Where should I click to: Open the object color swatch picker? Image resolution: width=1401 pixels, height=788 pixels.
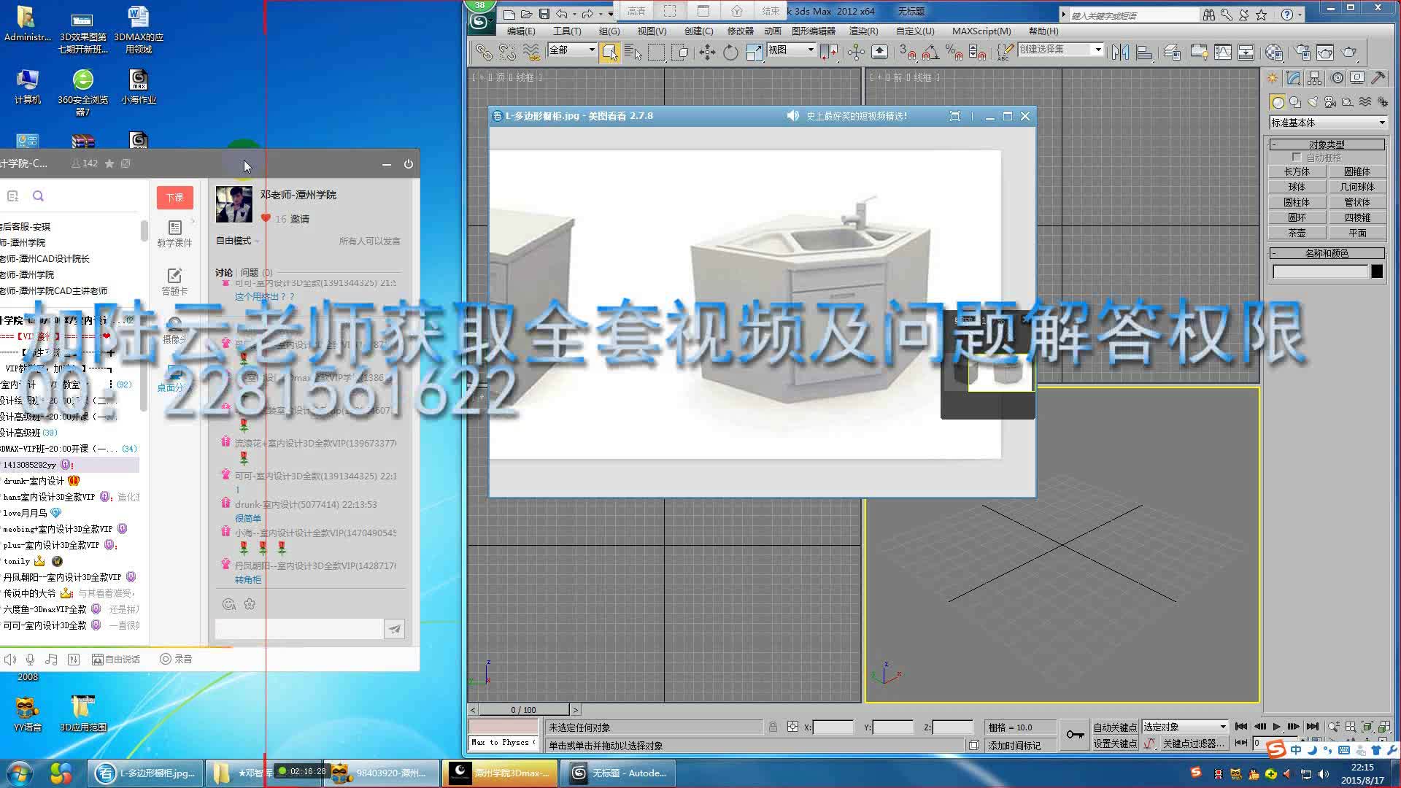tap(1376, 271)
